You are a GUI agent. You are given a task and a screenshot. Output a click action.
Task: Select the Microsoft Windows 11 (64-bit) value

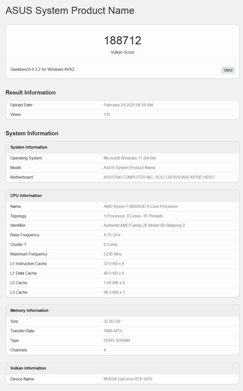pos(130,158)
